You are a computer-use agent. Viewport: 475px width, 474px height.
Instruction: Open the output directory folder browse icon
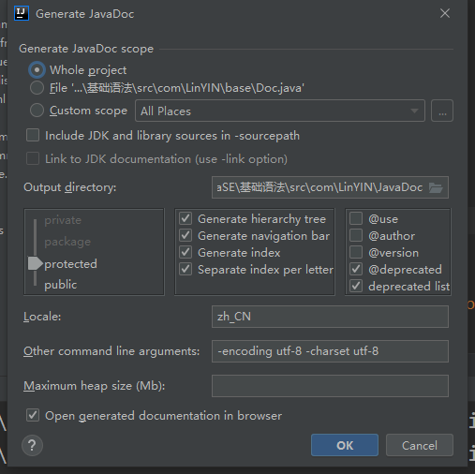(x=436, y=187)
